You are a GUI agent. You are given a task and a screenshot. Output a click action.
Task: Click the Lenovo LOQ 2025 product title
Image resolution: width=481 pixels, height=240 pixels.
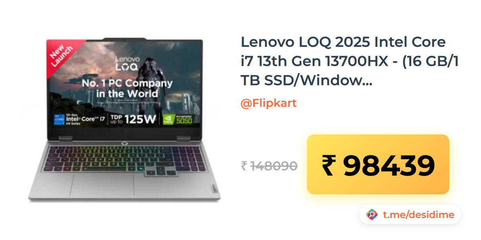tap(350, 61)
